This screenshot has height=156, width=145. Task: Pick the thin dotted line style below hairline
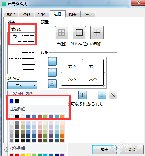[15, 47]
